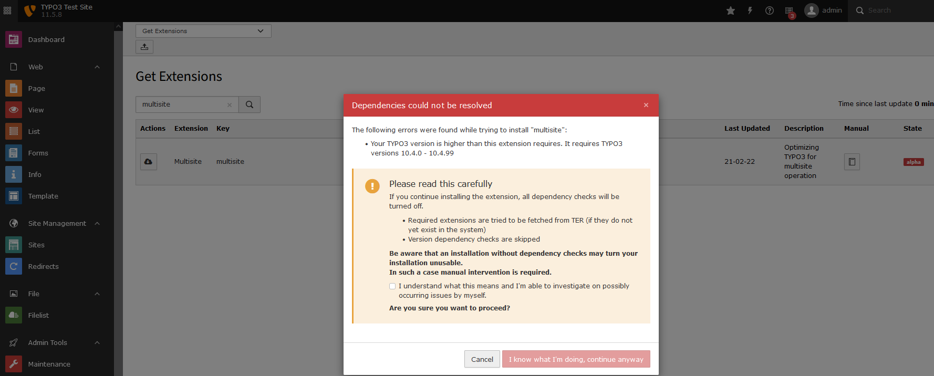The width and height of the screenshot is (934, 376).
Task: Click the Dashboard module icon
Action: pos(14,39)
